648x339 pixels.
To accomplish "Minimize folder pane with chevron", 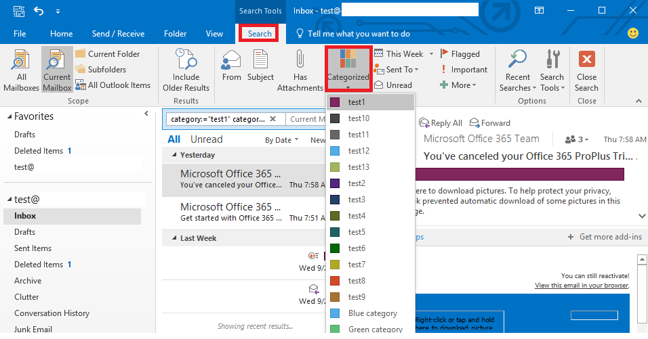I will (146, 114).
